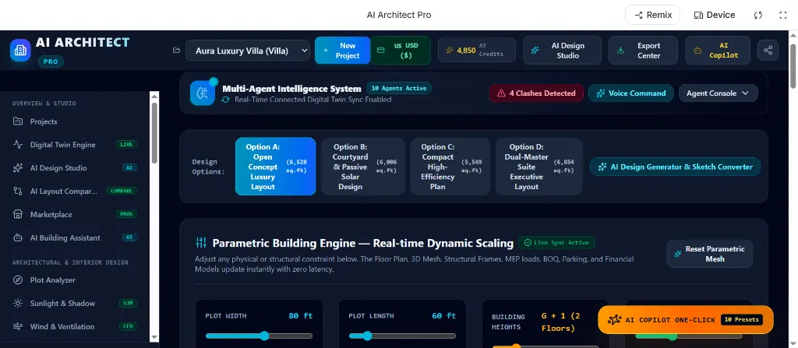
Task: Click the sidebar scroll-up arrow
Action: tap(154, 96)
